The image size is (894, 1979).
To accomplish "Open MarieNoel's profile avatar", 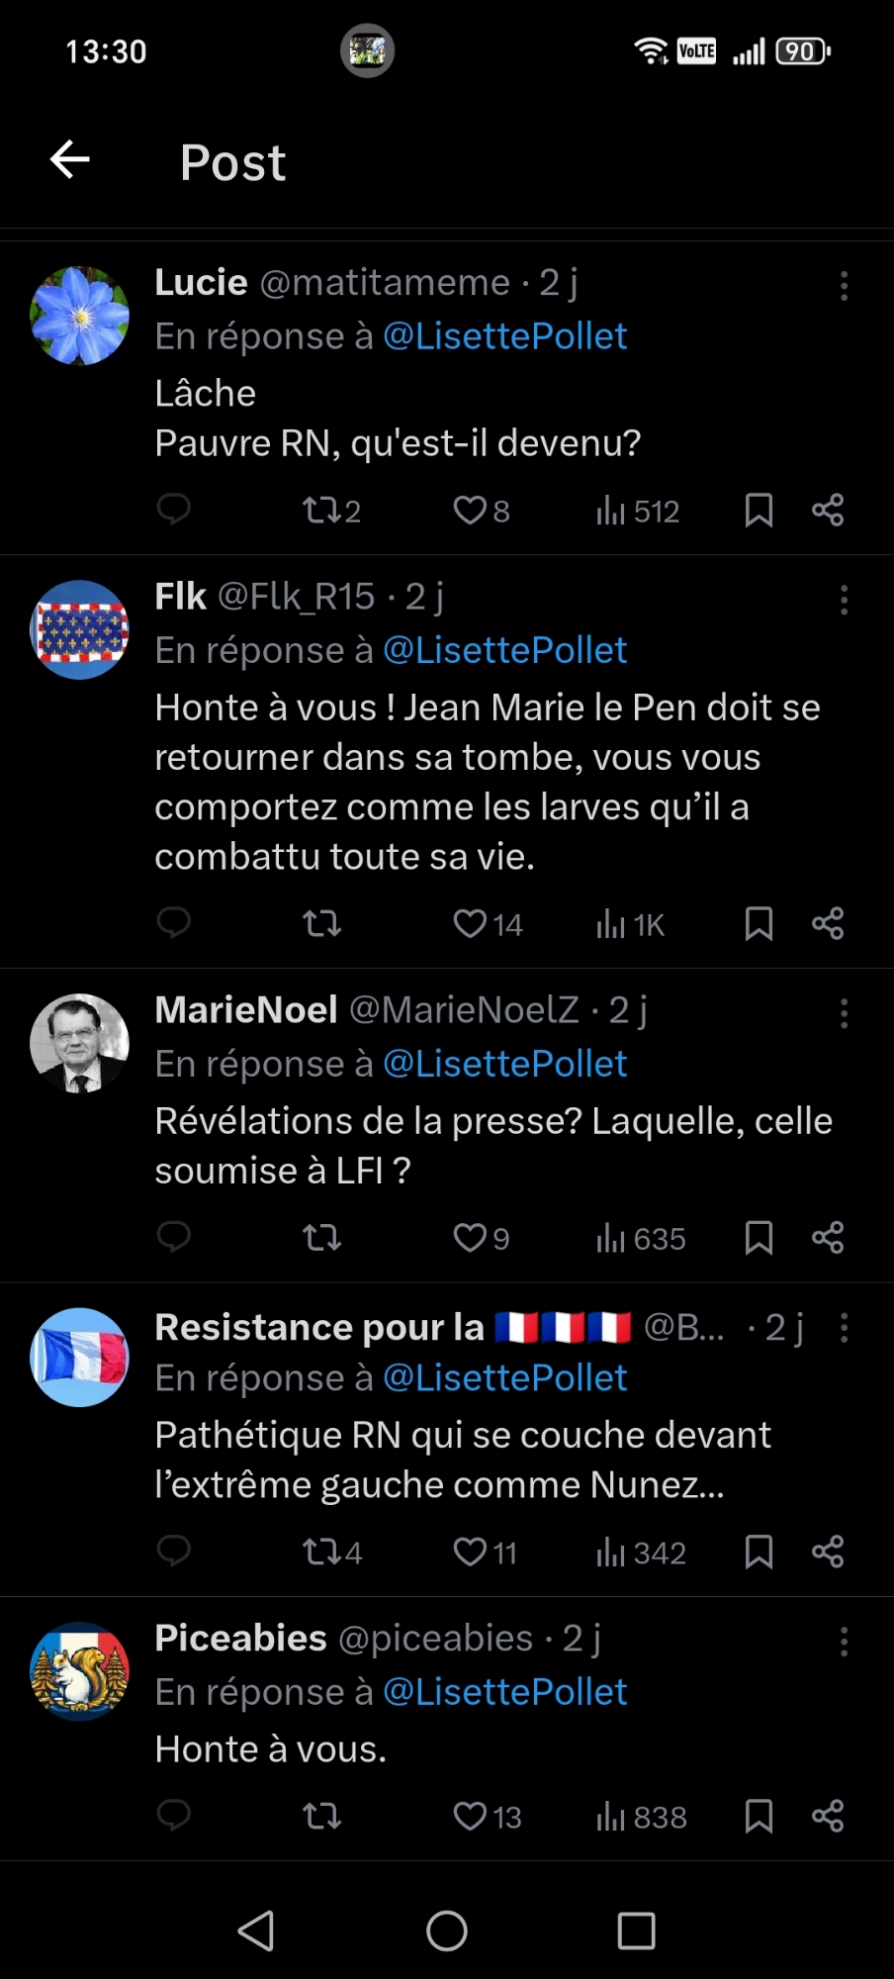I will point(80,1043).
